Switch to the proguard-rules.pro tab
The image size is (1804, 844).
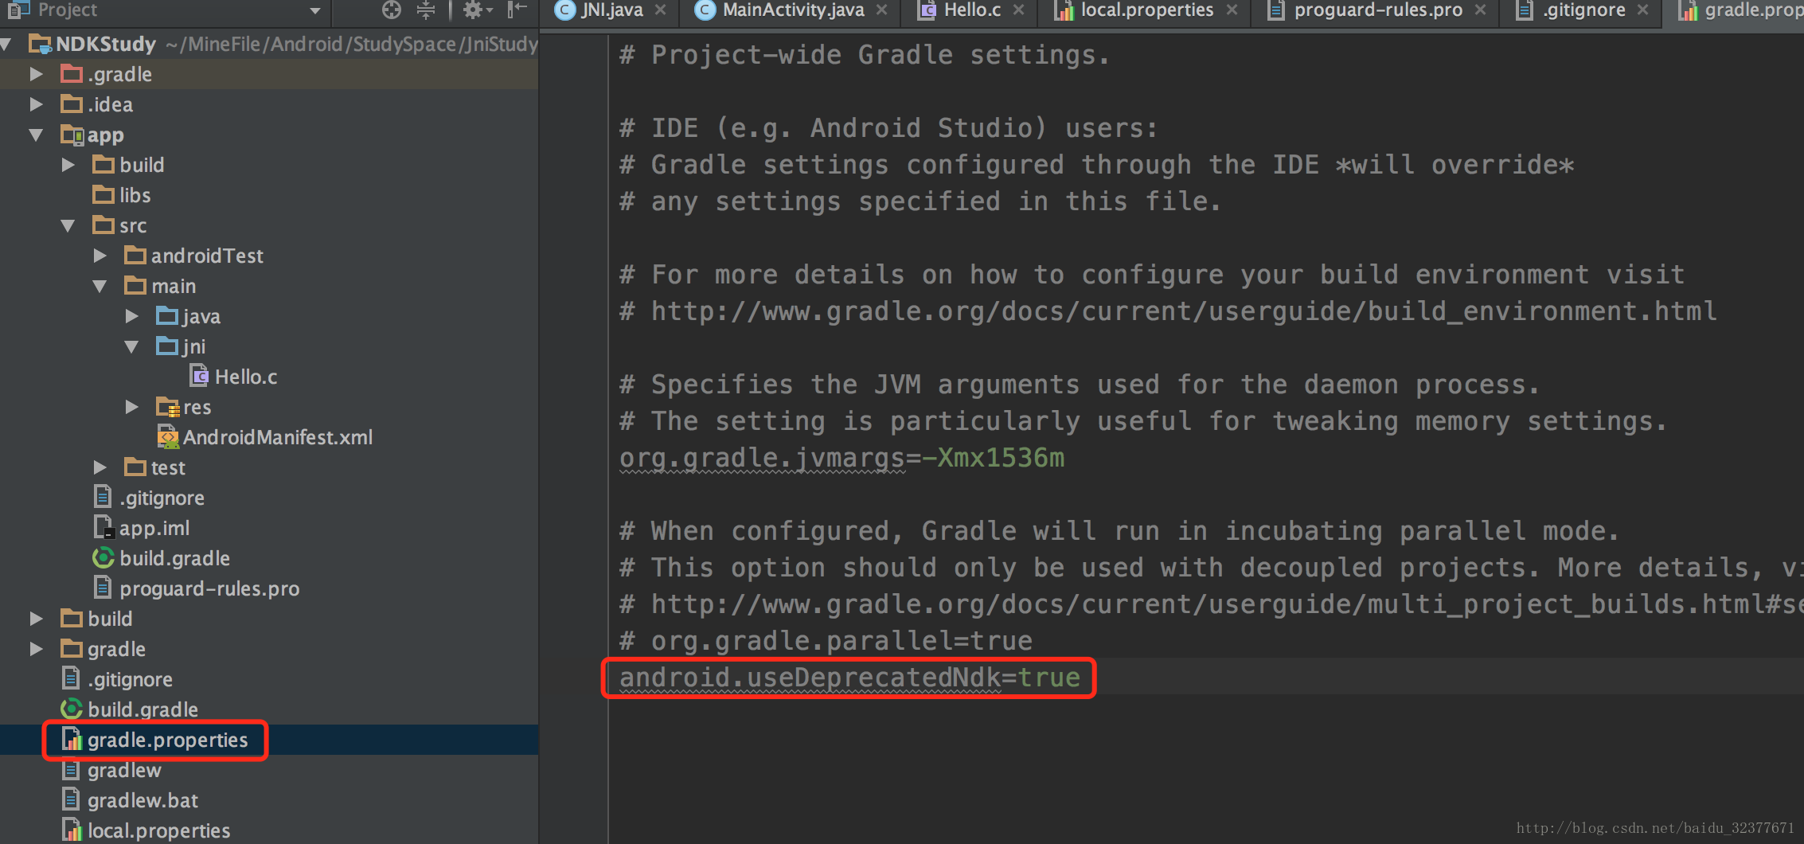click(x=1378, y=10)
